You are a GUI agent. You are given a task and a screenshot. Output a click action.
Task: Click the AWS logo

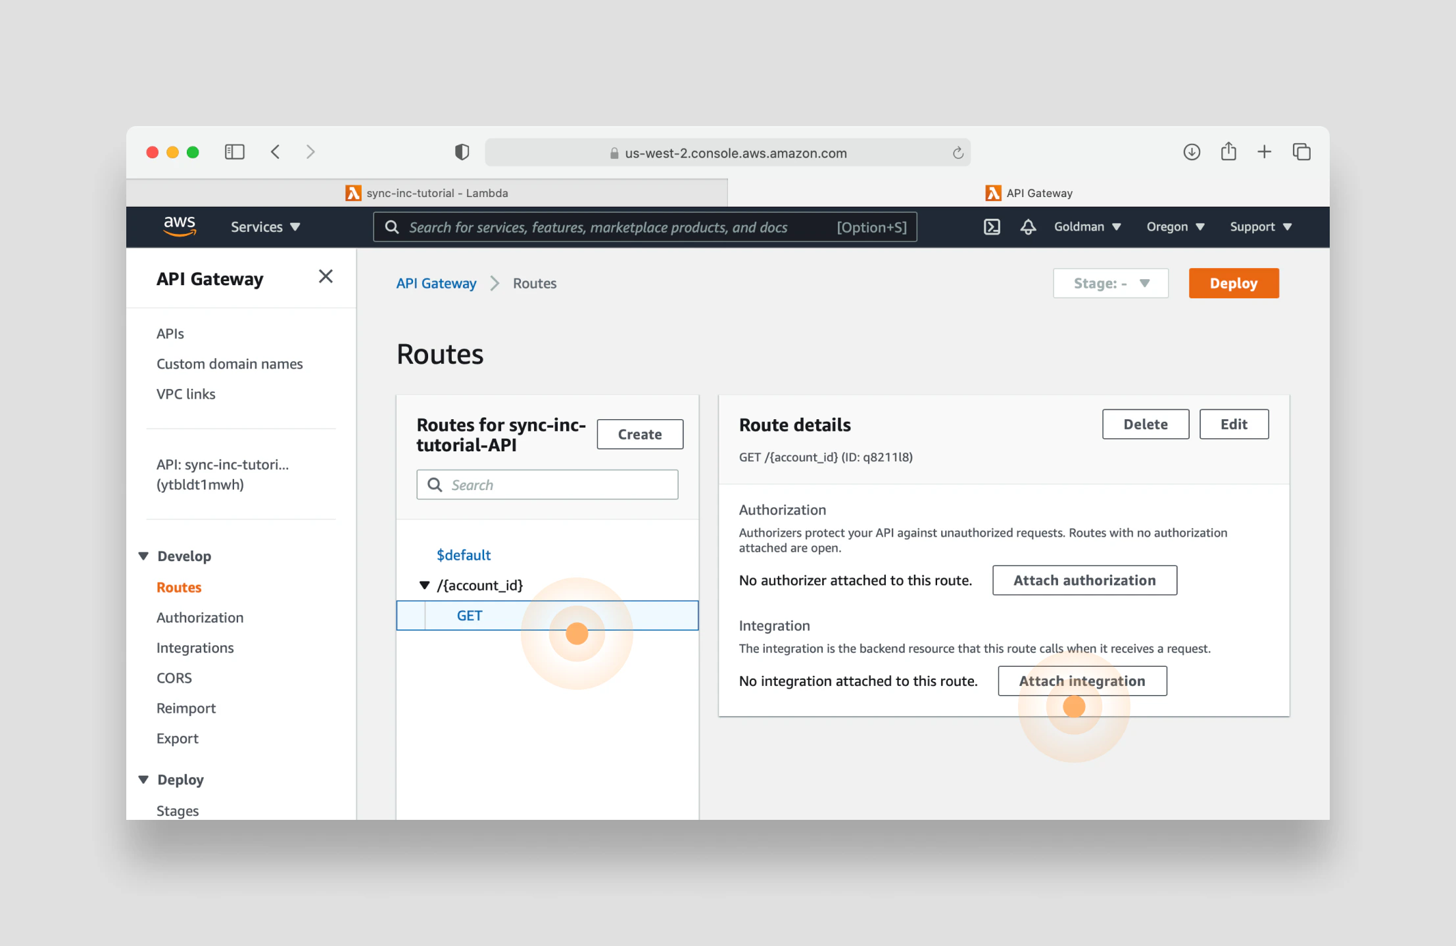point(180,226)
